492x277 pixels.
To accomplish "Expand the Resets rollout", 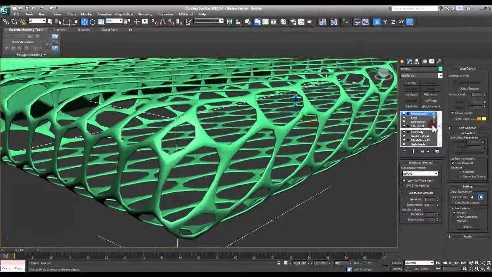I will click(467, 237).
